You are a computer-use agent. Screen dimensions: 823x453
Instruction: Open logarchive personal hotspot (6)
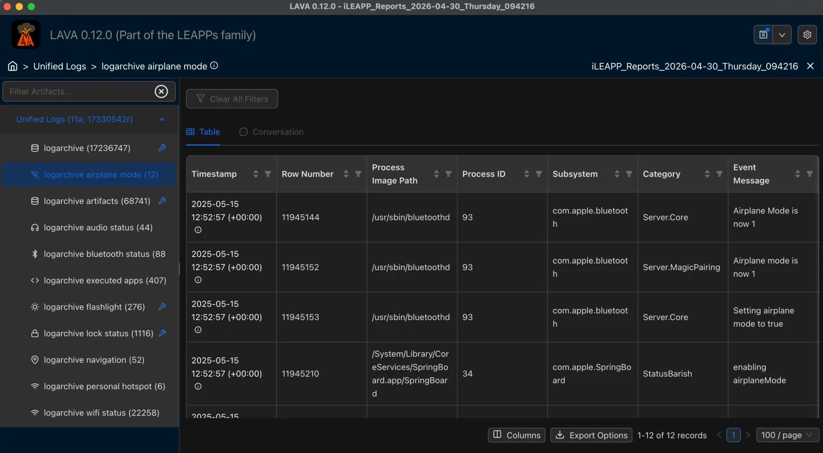click(x=89, y=386)
